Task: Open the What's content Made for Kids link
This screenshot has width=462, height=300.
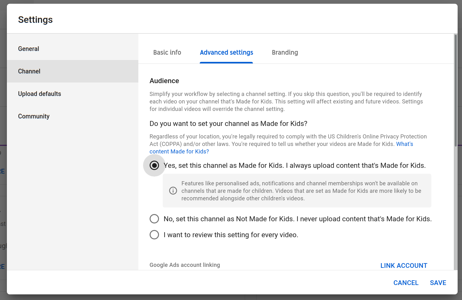Action: pyautogui.click(x=179, y=152)
